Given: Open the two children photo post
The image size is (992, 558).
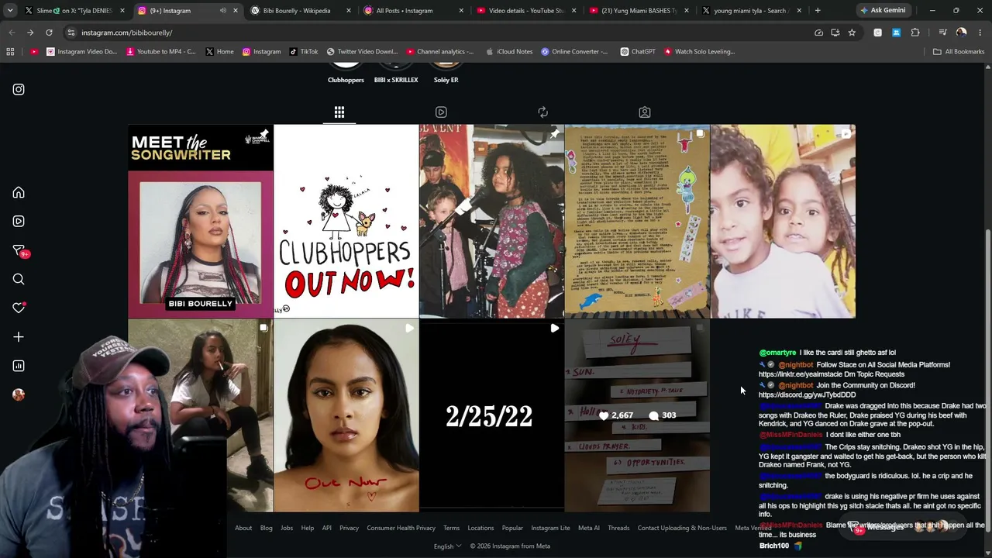Looking at the screenshot, I should click(x=783, y=221).
